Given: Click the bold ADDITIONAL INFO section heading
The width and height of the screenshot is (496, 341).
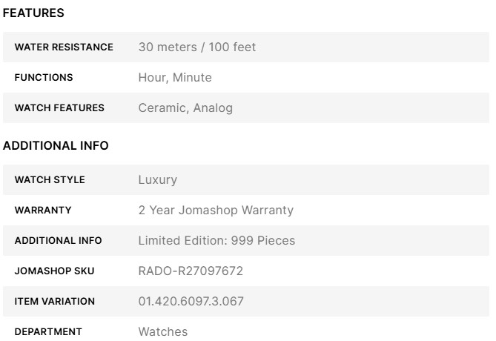Looking at the screenshot, I should pyautogui.click(x=56, y=146).
